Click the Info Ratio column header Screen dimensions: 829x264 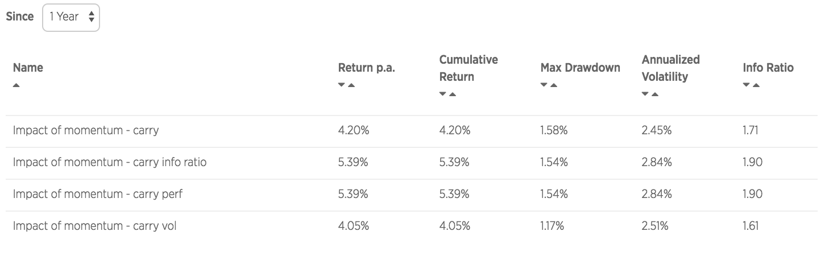[768, 68]
